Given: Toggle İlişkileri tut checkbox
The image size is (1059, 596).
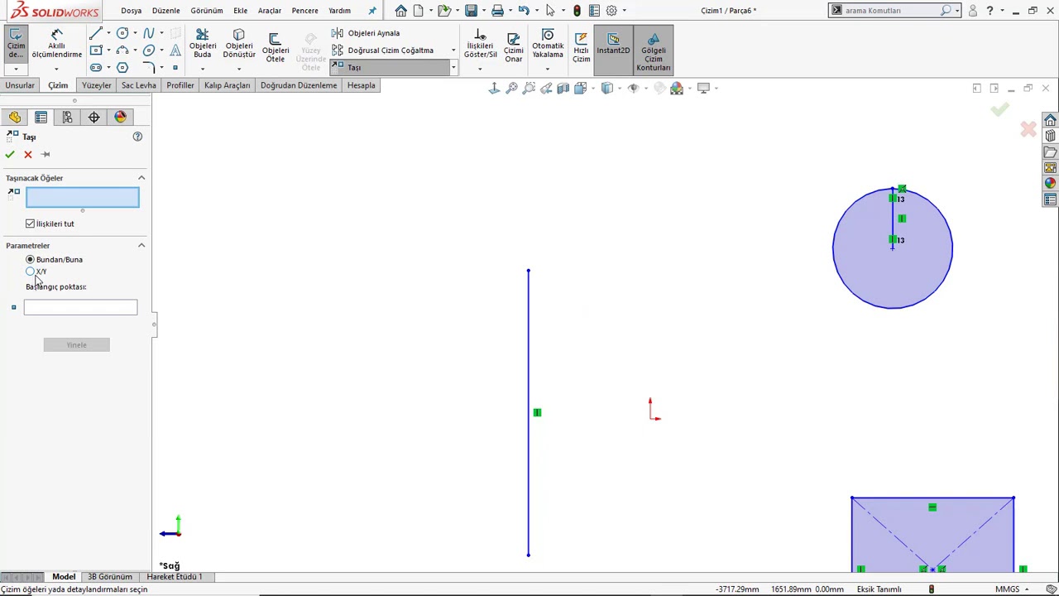Looking at the screenshot, I should tap(31, 223).
